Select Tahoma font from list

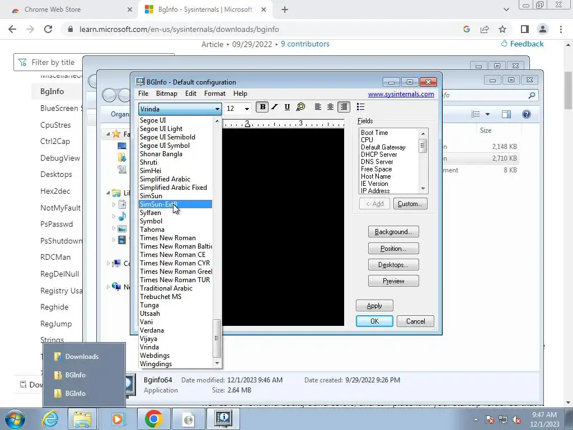175,230
